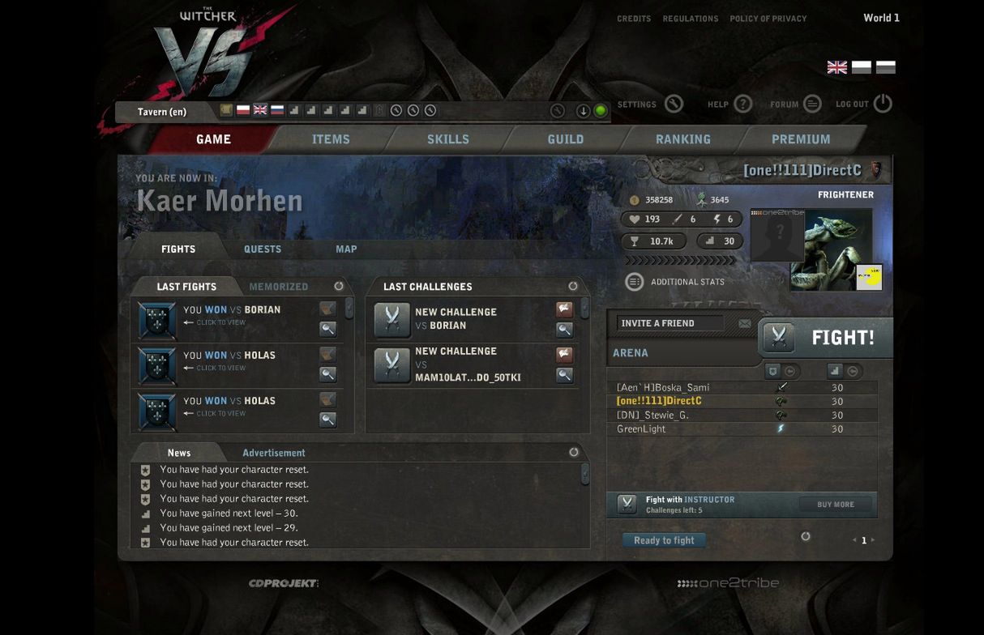Switch to the FIGHTS sub-tab
The height and width of the screenshot is (635, 984).
pos(178,249)
